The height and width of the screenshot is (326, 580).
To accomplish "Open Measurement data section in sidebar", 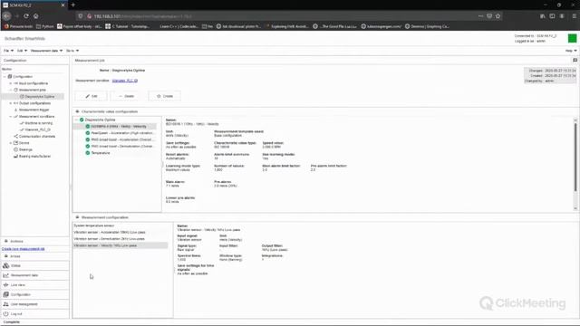I will pyautogui.click(x=34, y=275).
